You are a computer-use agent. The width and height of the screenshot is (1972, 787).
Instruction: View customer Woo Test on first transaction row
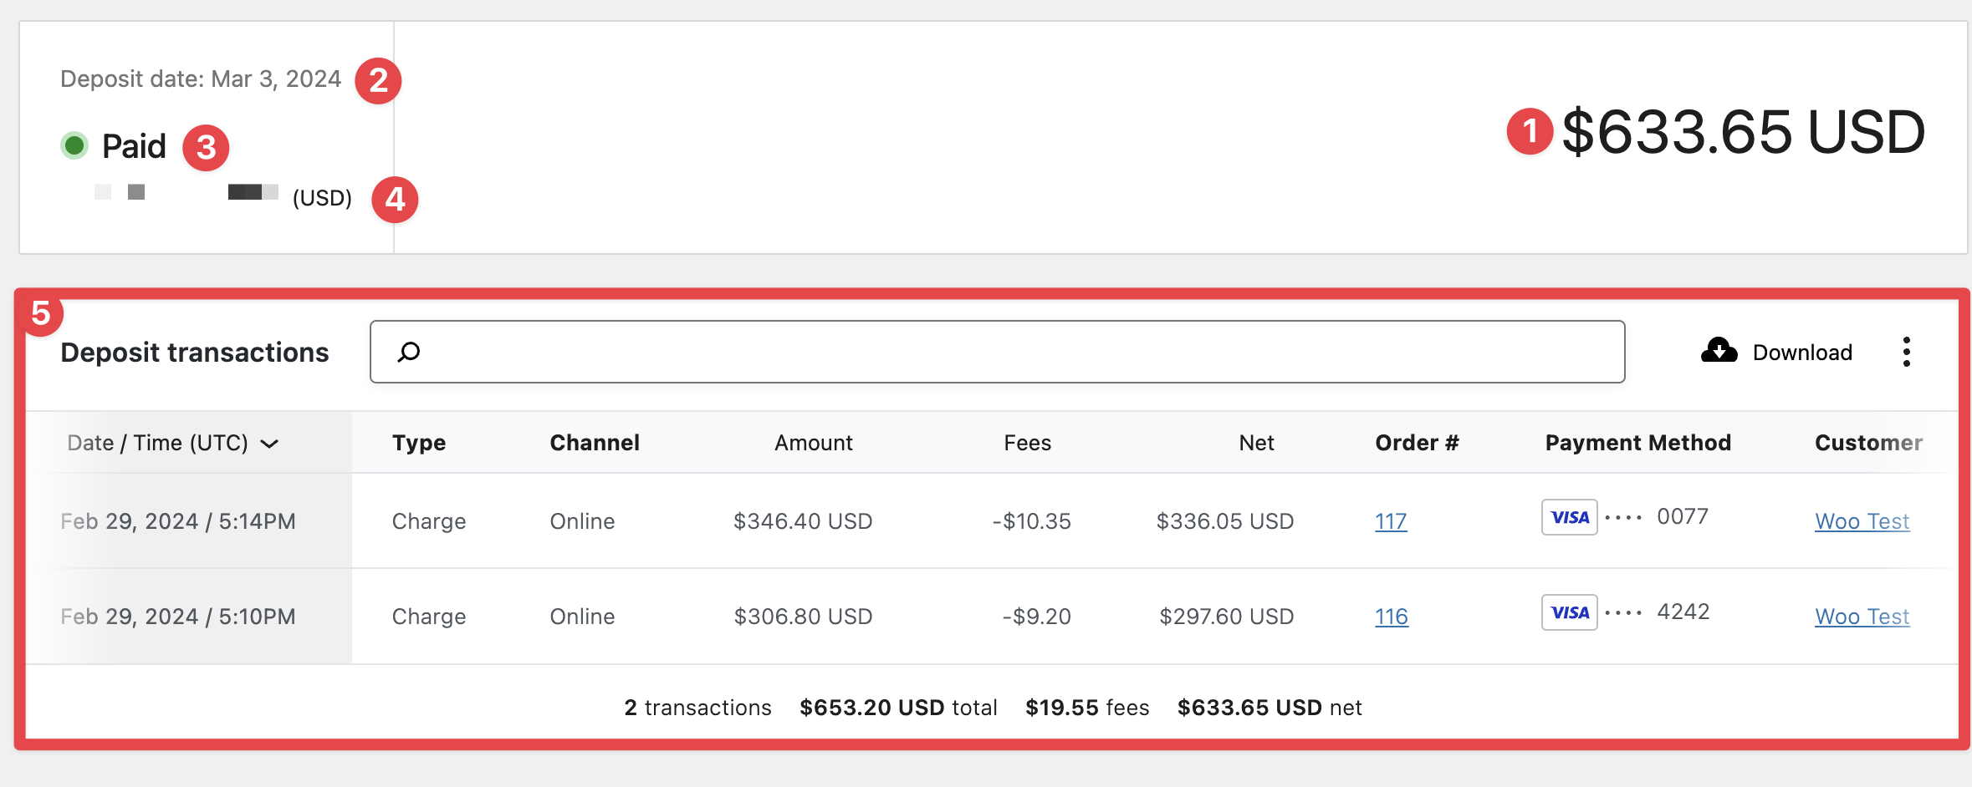pos(1862,520)
